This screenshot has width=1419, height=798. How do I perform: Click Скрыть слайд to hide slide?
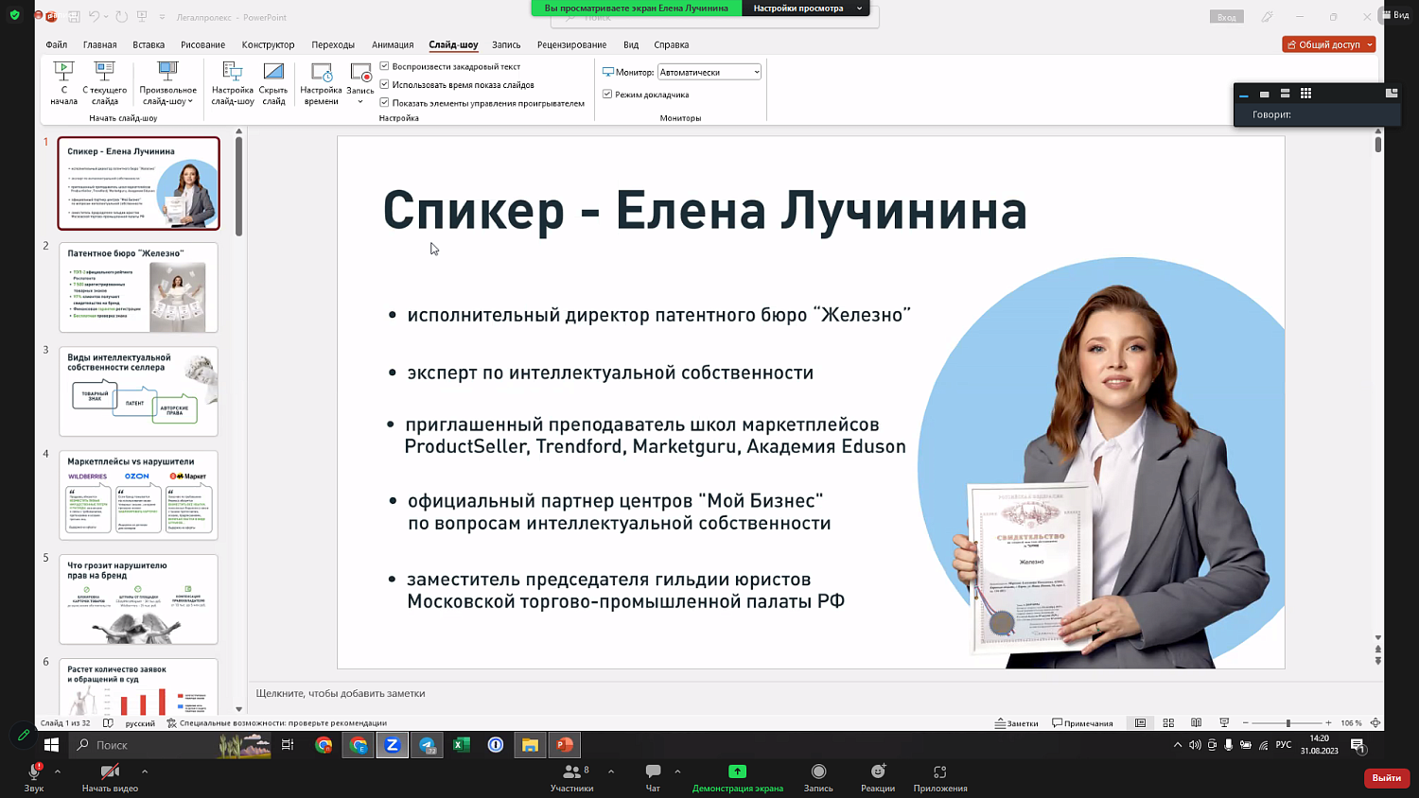point(273,82)
